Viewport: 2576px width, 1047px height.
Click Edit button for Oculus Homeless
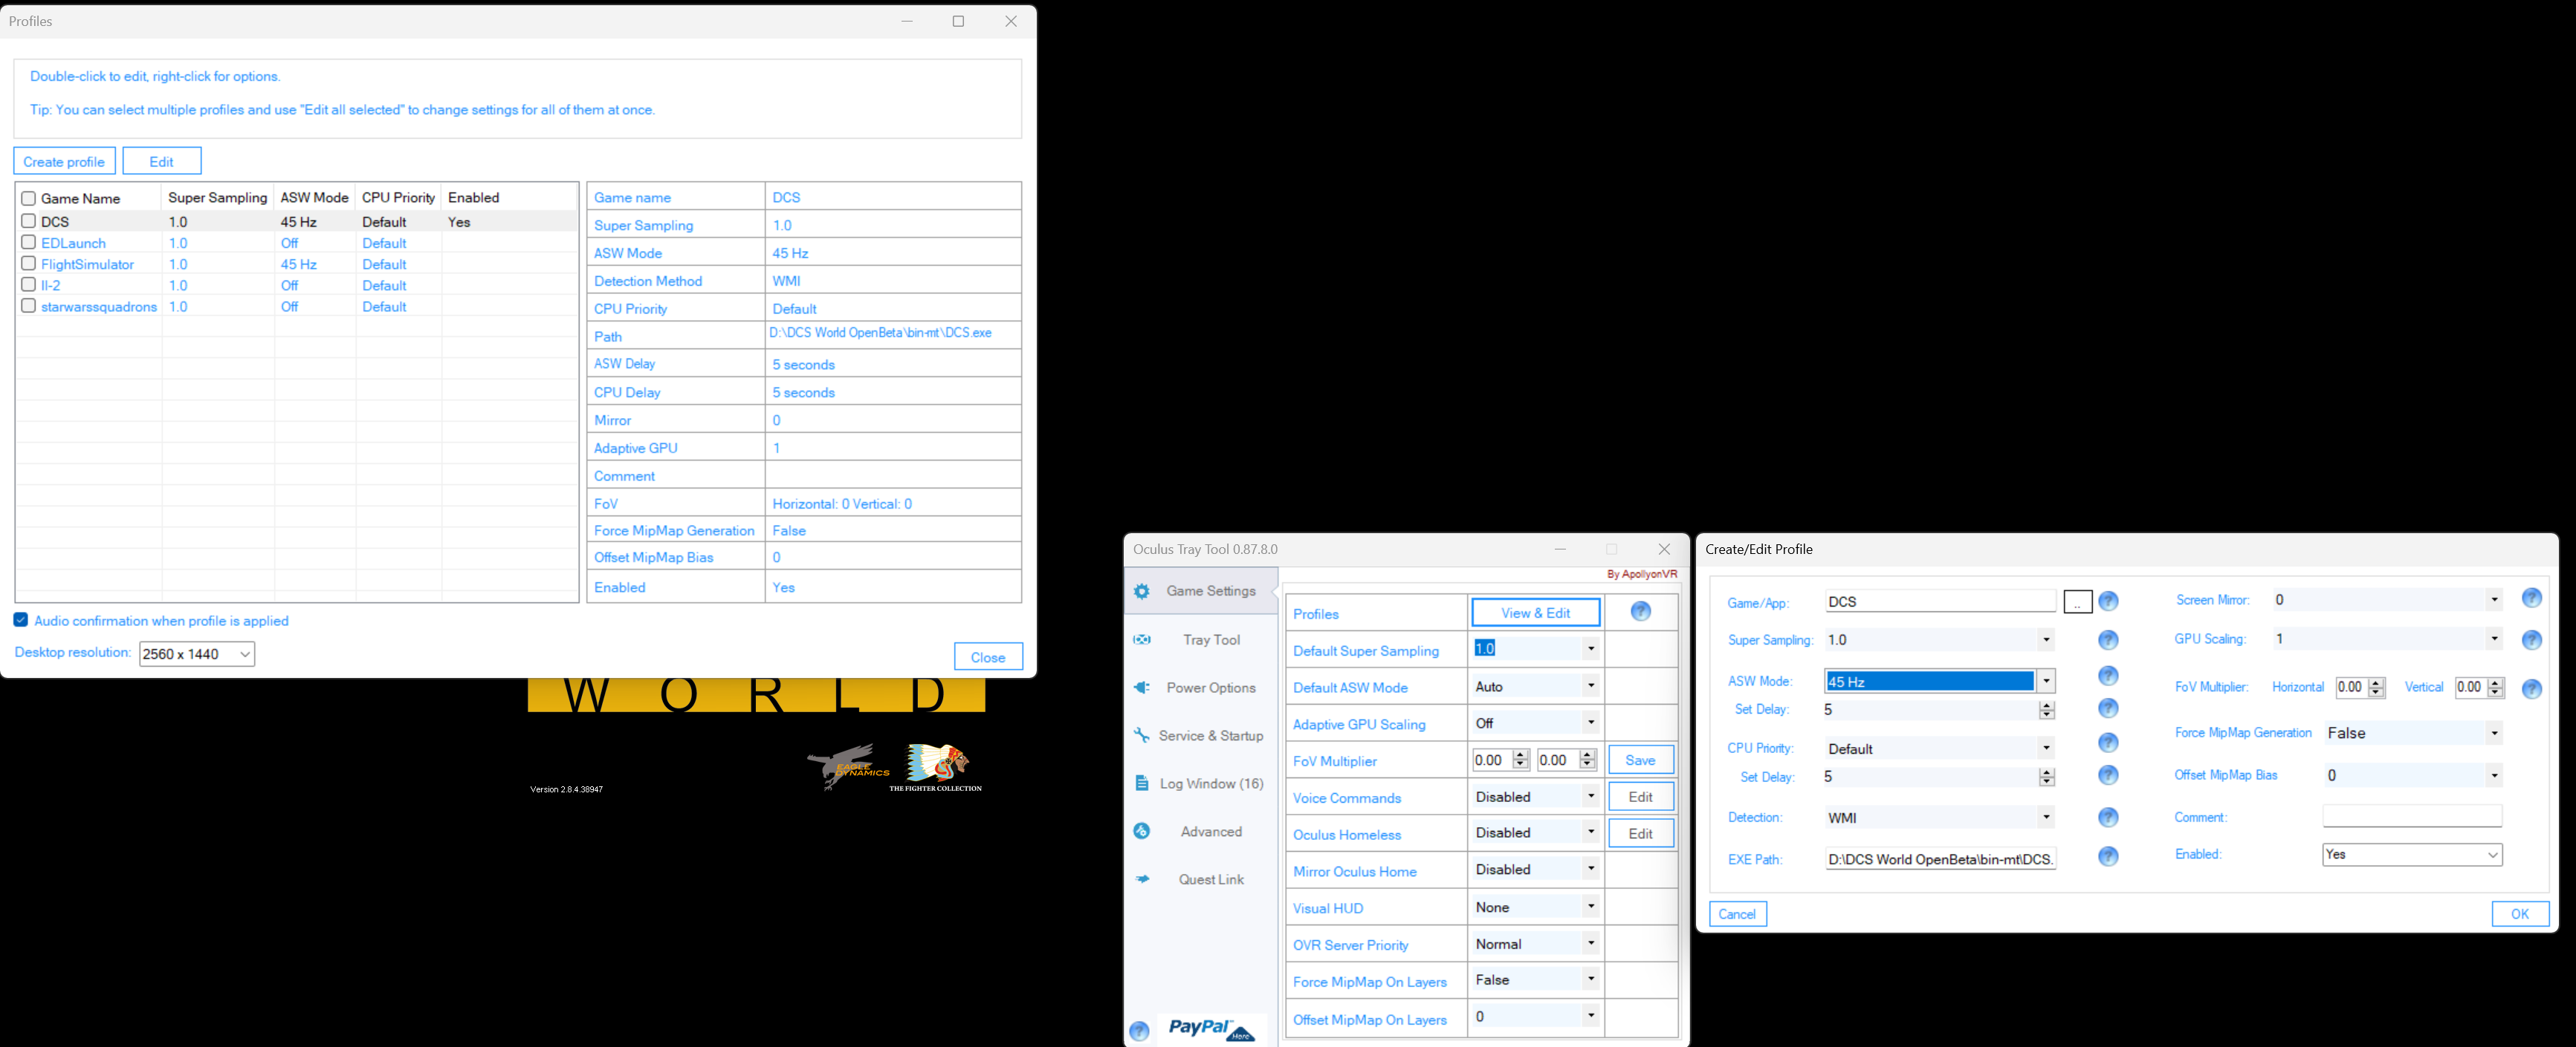coord(1640,833)
